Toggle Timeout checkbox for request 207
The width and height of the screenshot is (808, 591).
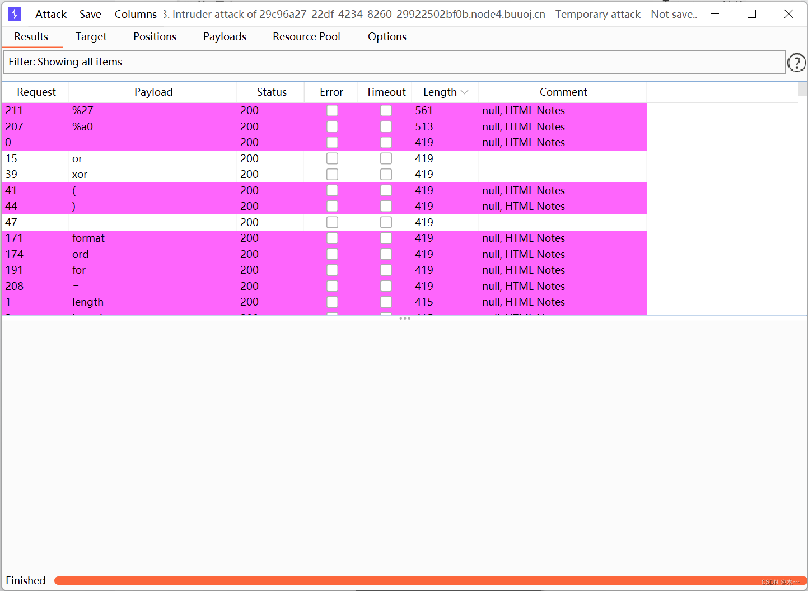[x=386, y=126]
